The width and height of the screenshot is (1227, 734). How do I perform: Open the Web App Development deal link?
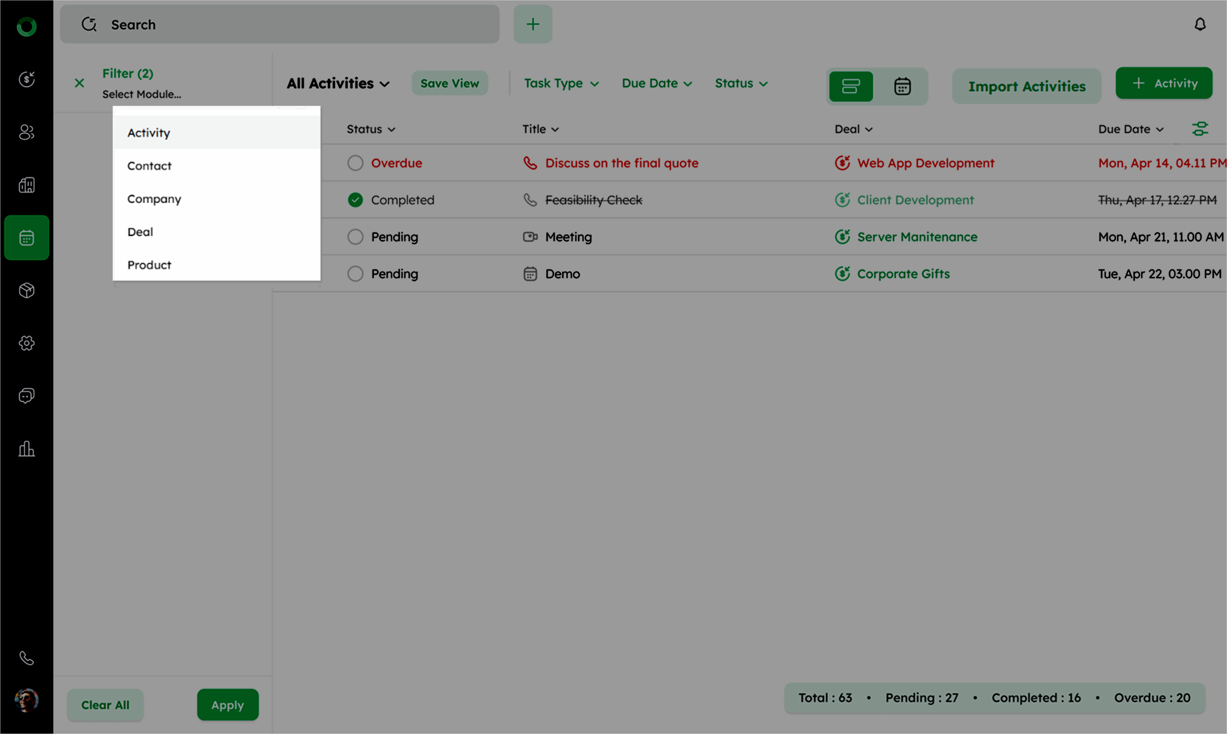[925, 163]
